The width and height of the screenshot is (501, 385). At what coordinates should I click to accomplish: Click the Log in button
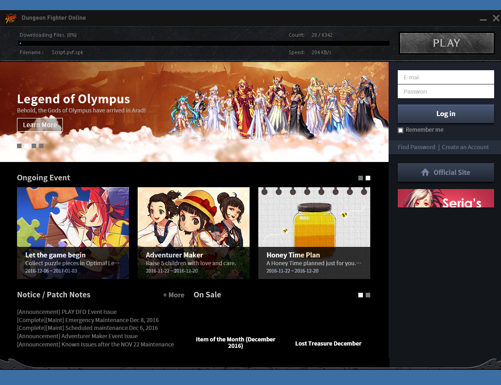click(446, 114)
